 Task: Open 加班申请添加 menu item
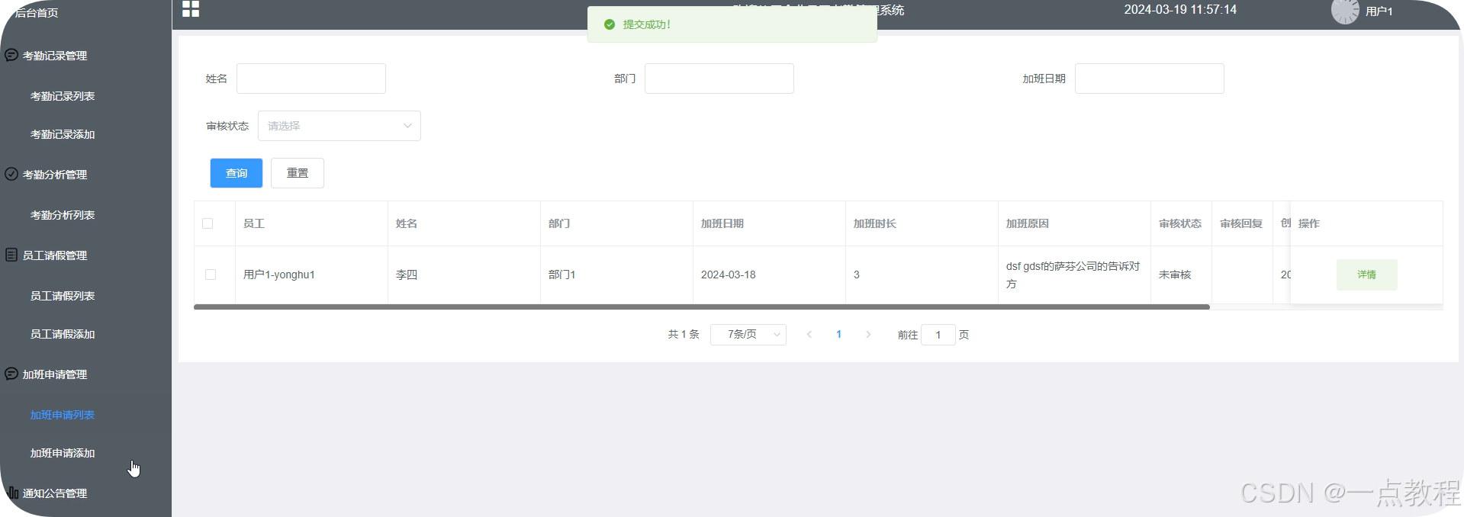click(x=63, y=453)
